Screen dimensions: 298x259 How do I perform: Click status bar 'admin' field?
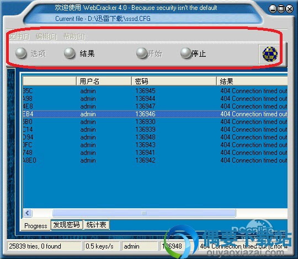tap(140, 246)
